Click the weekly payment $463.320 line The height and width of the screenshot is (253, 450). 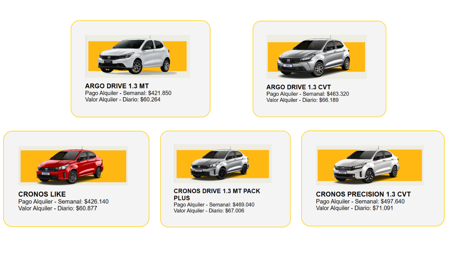(308, 94)
